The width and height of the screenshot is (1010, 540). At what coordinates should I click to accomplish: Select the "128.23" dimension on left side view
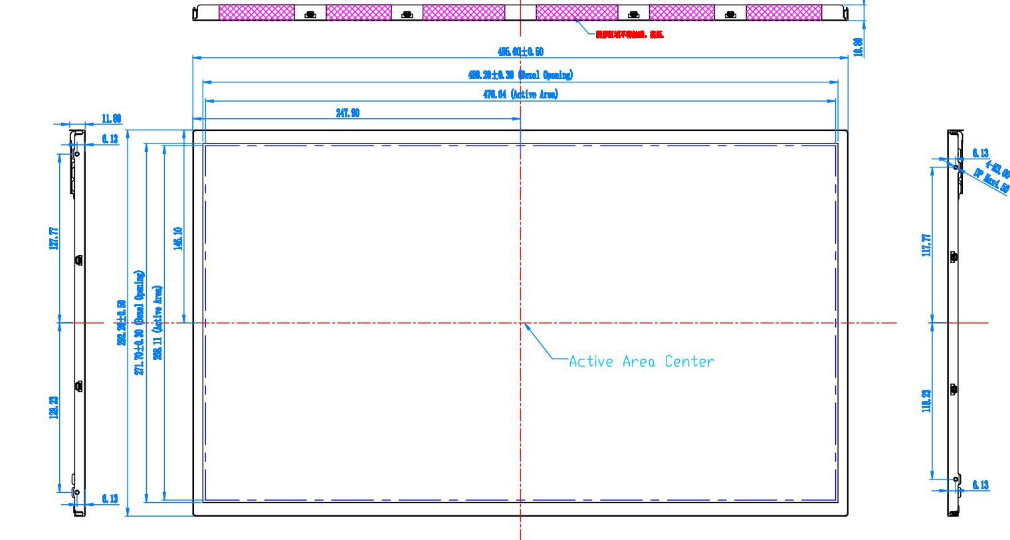pos(54,407)
